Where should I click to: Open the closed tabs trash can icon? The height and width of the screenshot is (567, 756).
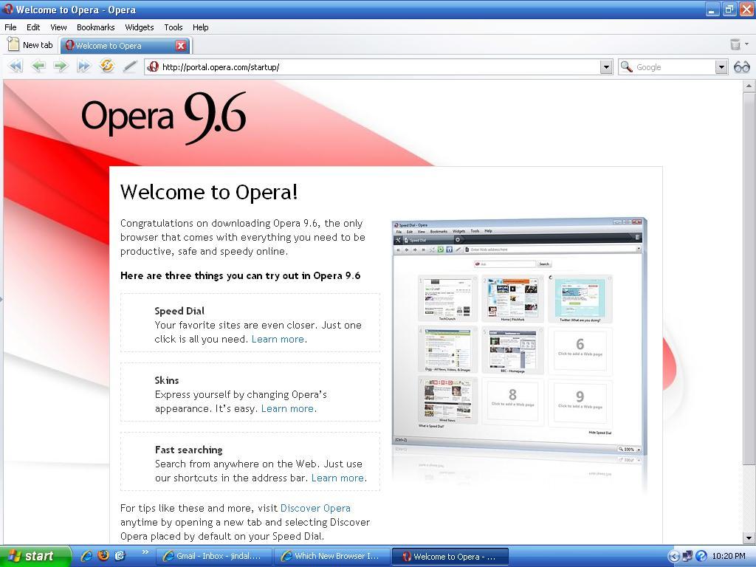coord(735,44)
